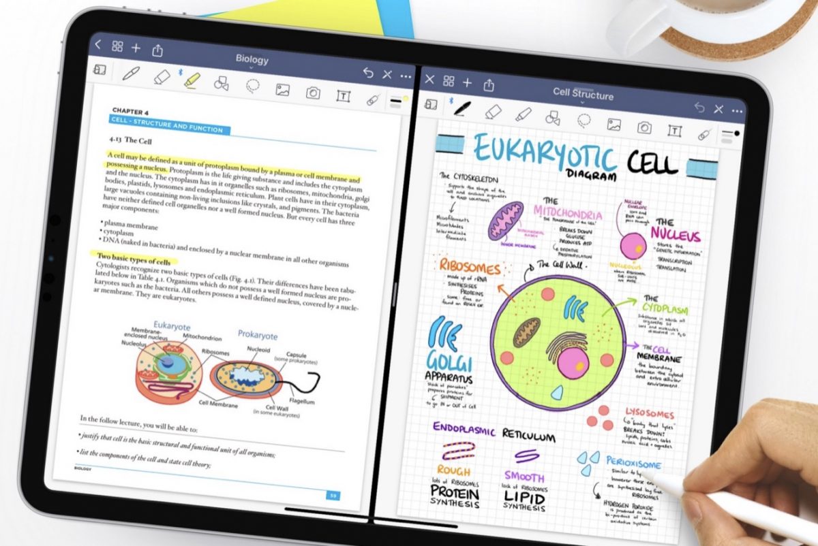Toggle read-only mode in Biology pane
Screen dimensions: 818x546
click(387, 74)
